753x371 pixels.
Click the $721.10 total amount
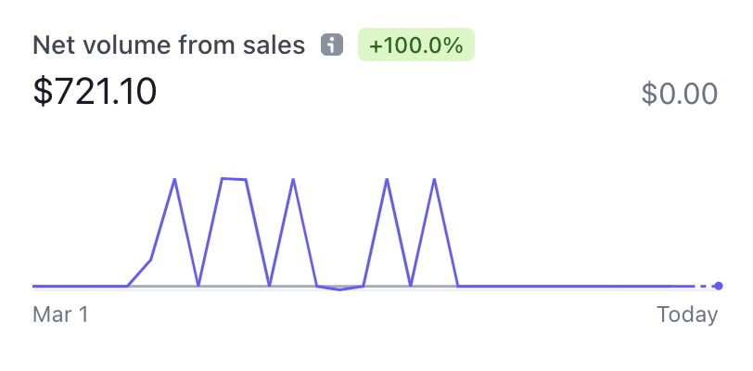click(x=95, y=93)
